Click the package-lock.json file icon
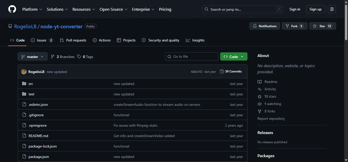Viewport: 348px width, 162px height. (24, 146)
